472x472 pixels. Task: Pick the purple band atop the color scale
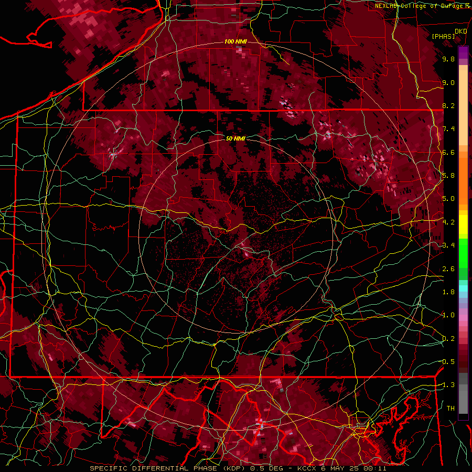tap(463, 52)
